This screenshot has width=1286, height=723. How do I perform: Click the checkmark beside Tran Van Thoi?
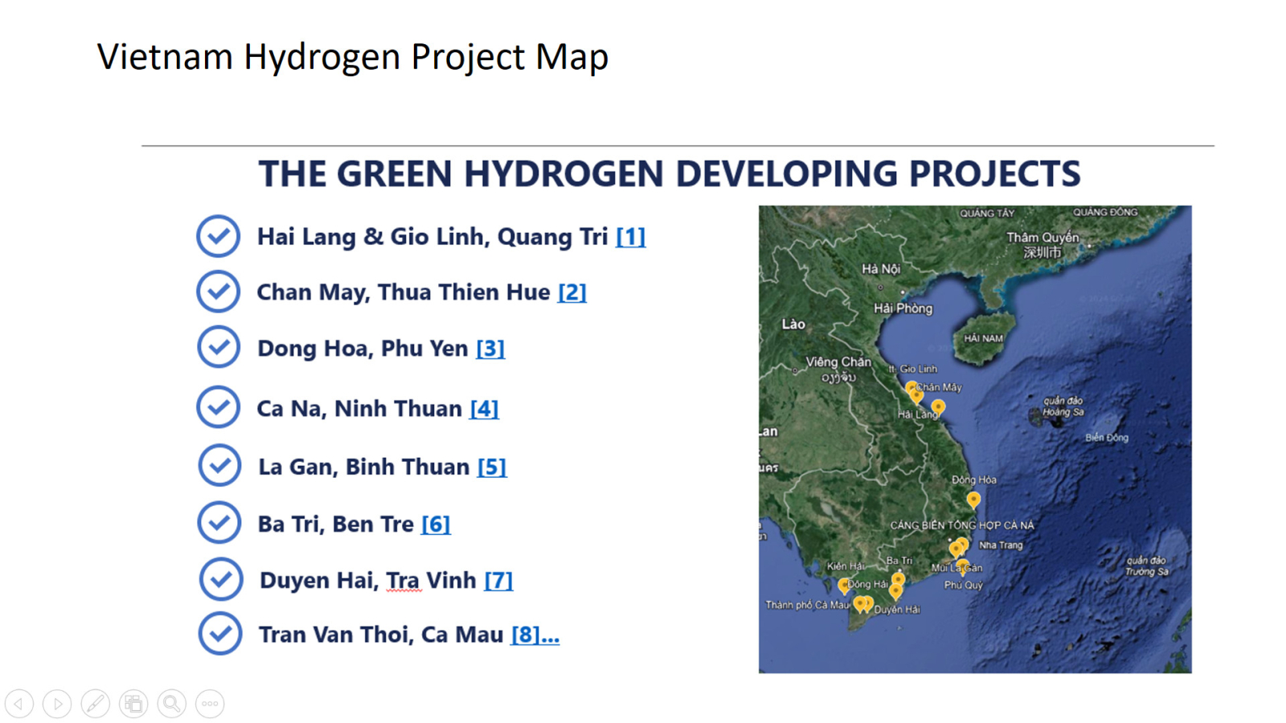[x=220, y=634]
